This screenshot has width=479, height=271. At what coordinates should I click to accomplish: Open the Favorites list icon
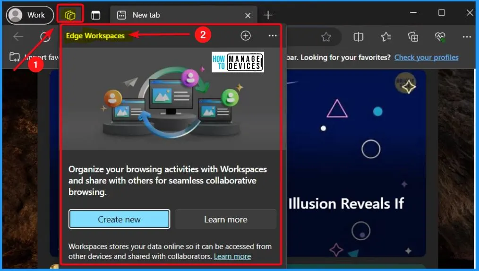click(x=386, y=37)
